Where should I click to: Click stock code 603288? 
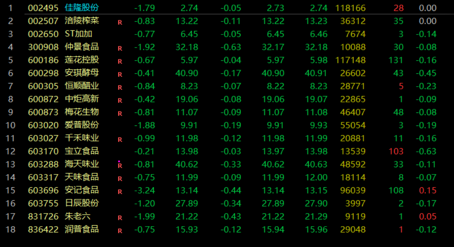43,165
